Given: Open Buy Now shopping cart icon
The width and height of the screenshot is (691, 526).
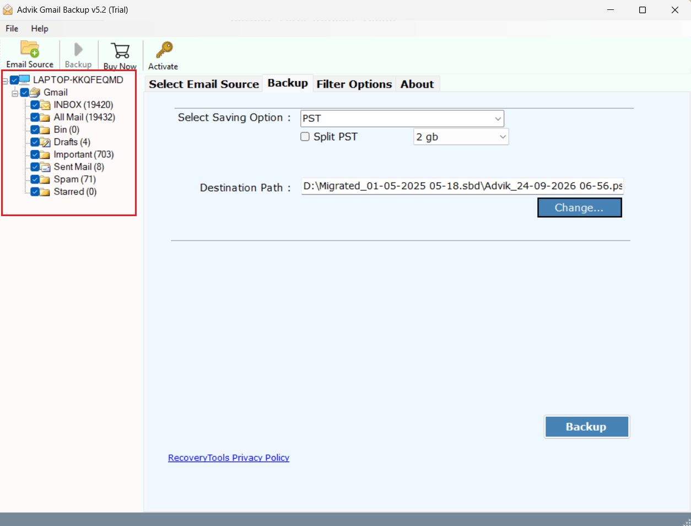Looking at the screenshot, I should pyautogui.click(x=120, y=51).
